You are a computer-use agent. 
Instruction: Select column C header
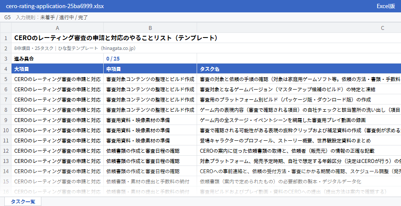[x=299, y=28]
